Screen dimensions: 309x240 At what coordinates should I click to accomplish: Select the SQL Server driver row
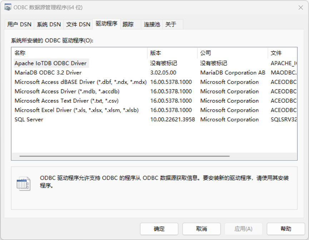(29, 119)
